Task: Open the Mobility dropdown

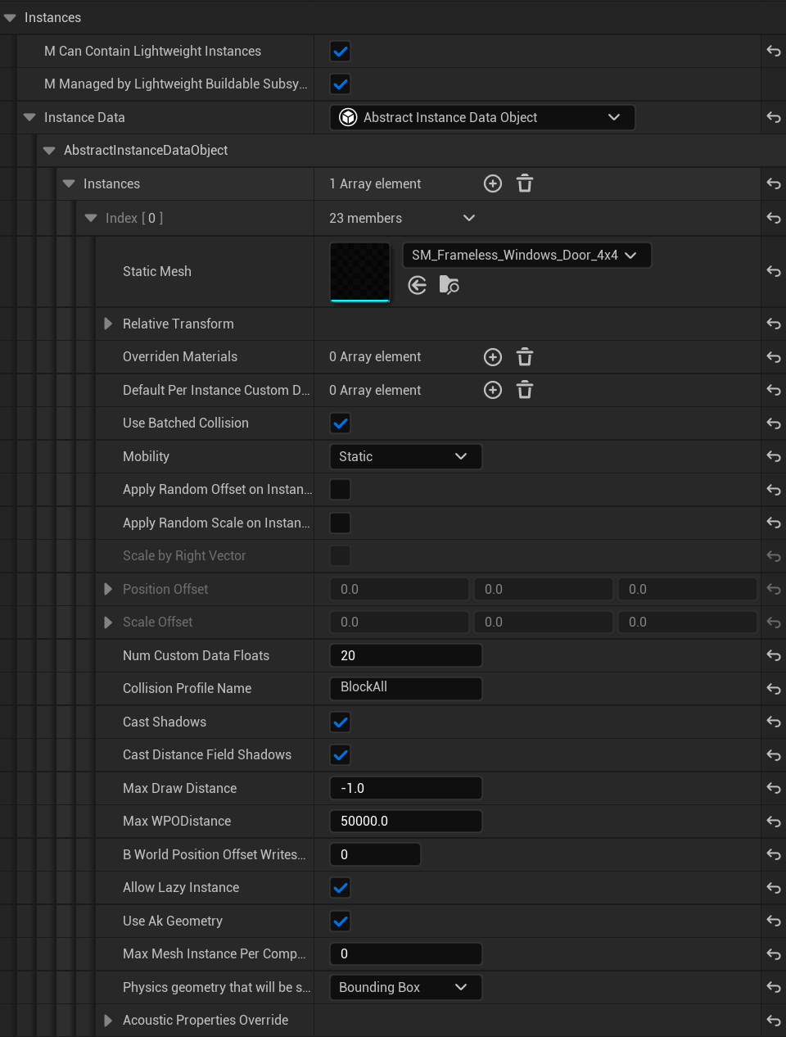Action: click(x=405, y=457)
